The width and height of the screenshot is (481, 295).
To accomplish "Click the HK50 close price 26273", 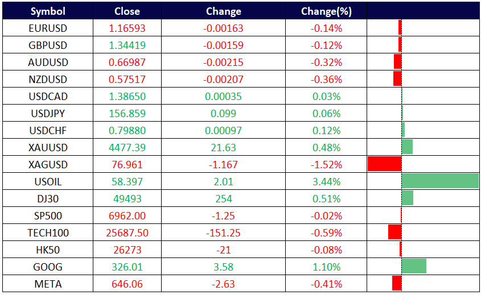I will 127,250.
